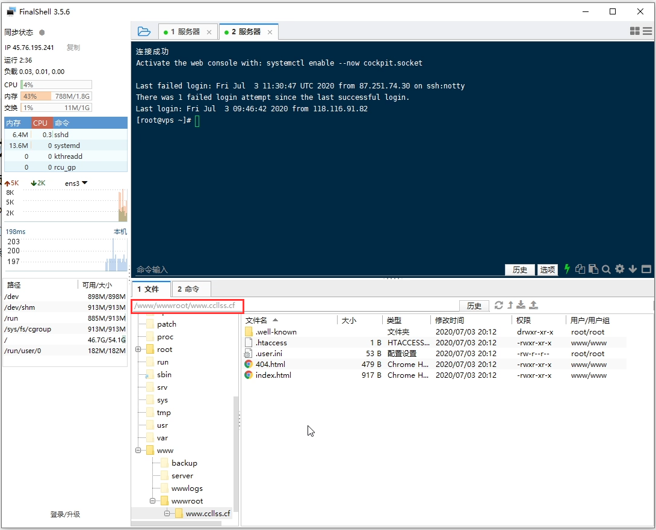
Task: Click the terminal copy icon
Action: click(580, 270)
